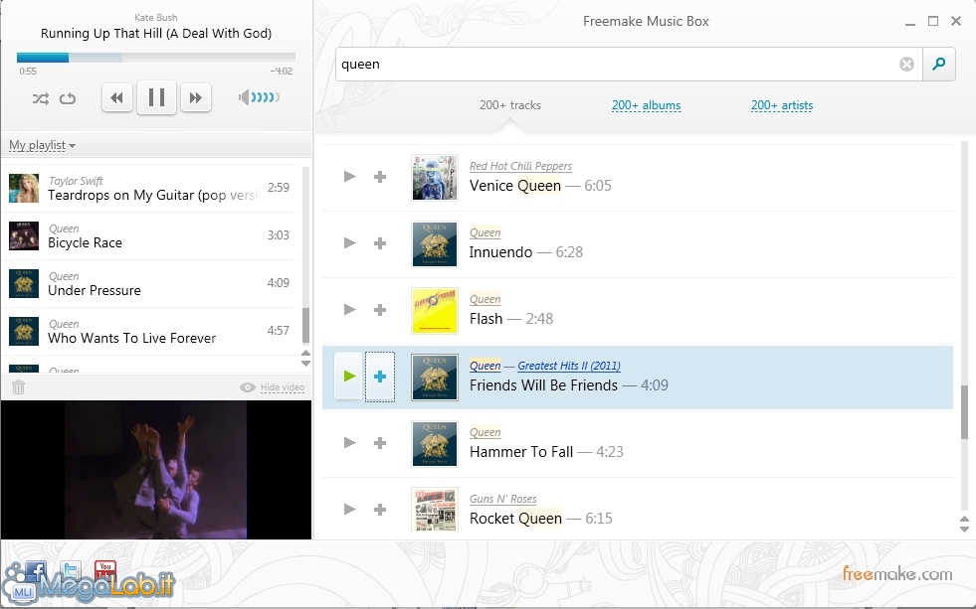Screen dimensions: 976x609
Task: Play Hammer To Fall track
Action: tap(350, 442)
